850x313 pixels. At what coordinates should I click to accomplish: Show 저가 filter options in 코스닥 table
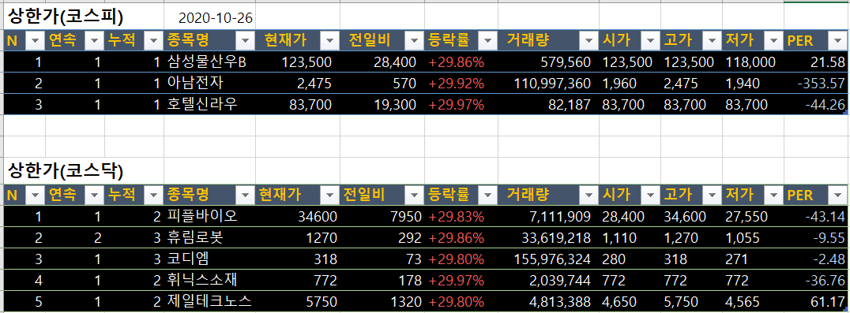774,195
